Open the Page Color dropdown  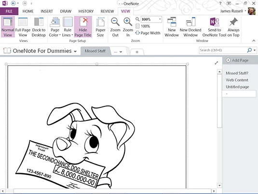pos(55,27)
